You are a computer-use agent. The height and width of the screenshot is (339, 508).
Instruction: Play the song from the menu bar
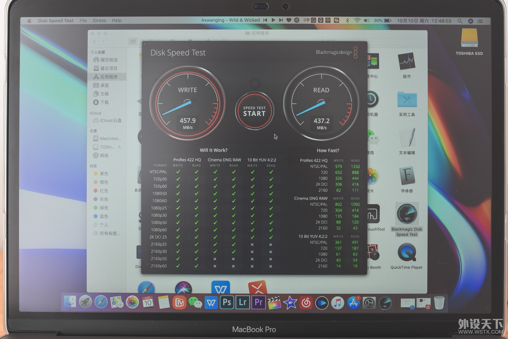click(x=273, y=20)
